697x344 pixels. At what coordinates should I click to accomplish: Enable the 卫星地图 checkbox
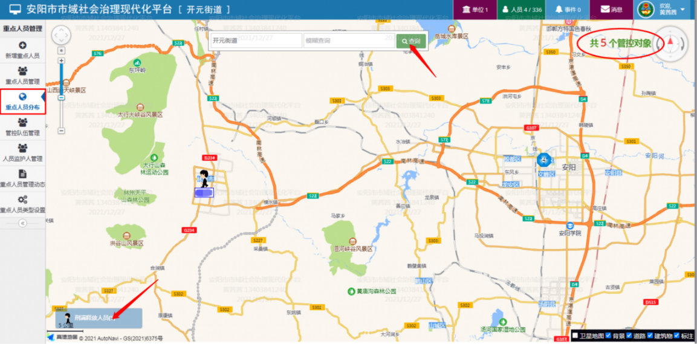point(575,336)
